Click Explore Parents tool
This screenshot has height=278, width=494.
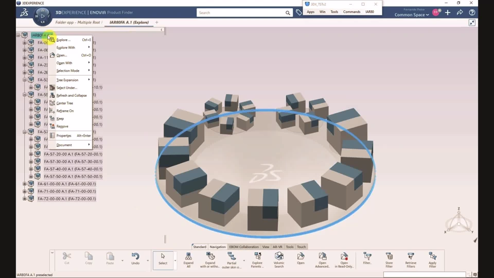pos(257,260)
